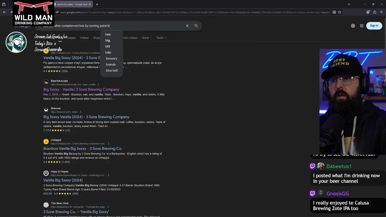
Task: Open The Beer Hive result options dots
Action: [108, 207]
